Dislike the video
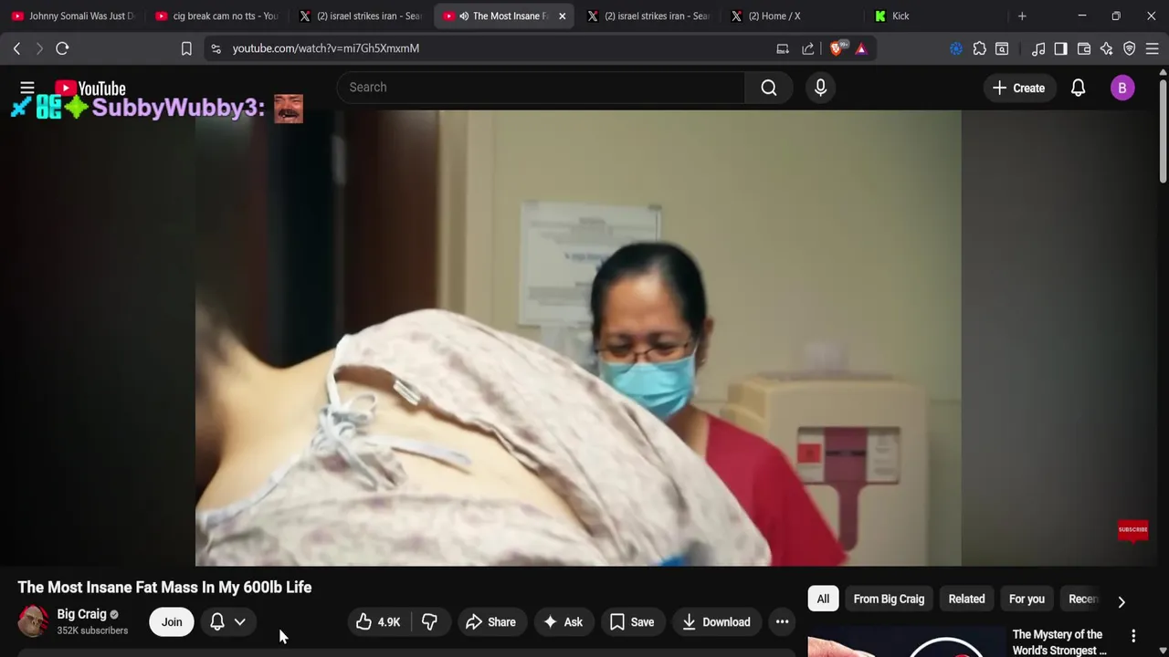Image resolution: width=1169 pixels, height=657 pixels. (x=429, y=622)
